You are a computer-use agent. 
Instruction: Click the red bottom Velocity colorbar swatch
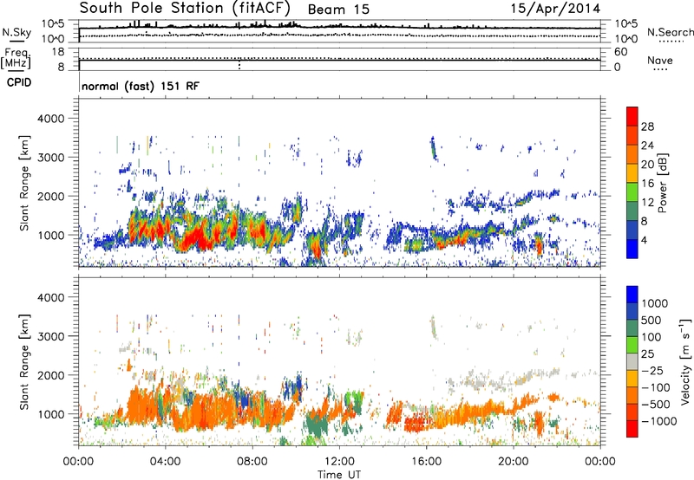pos(632,429)
